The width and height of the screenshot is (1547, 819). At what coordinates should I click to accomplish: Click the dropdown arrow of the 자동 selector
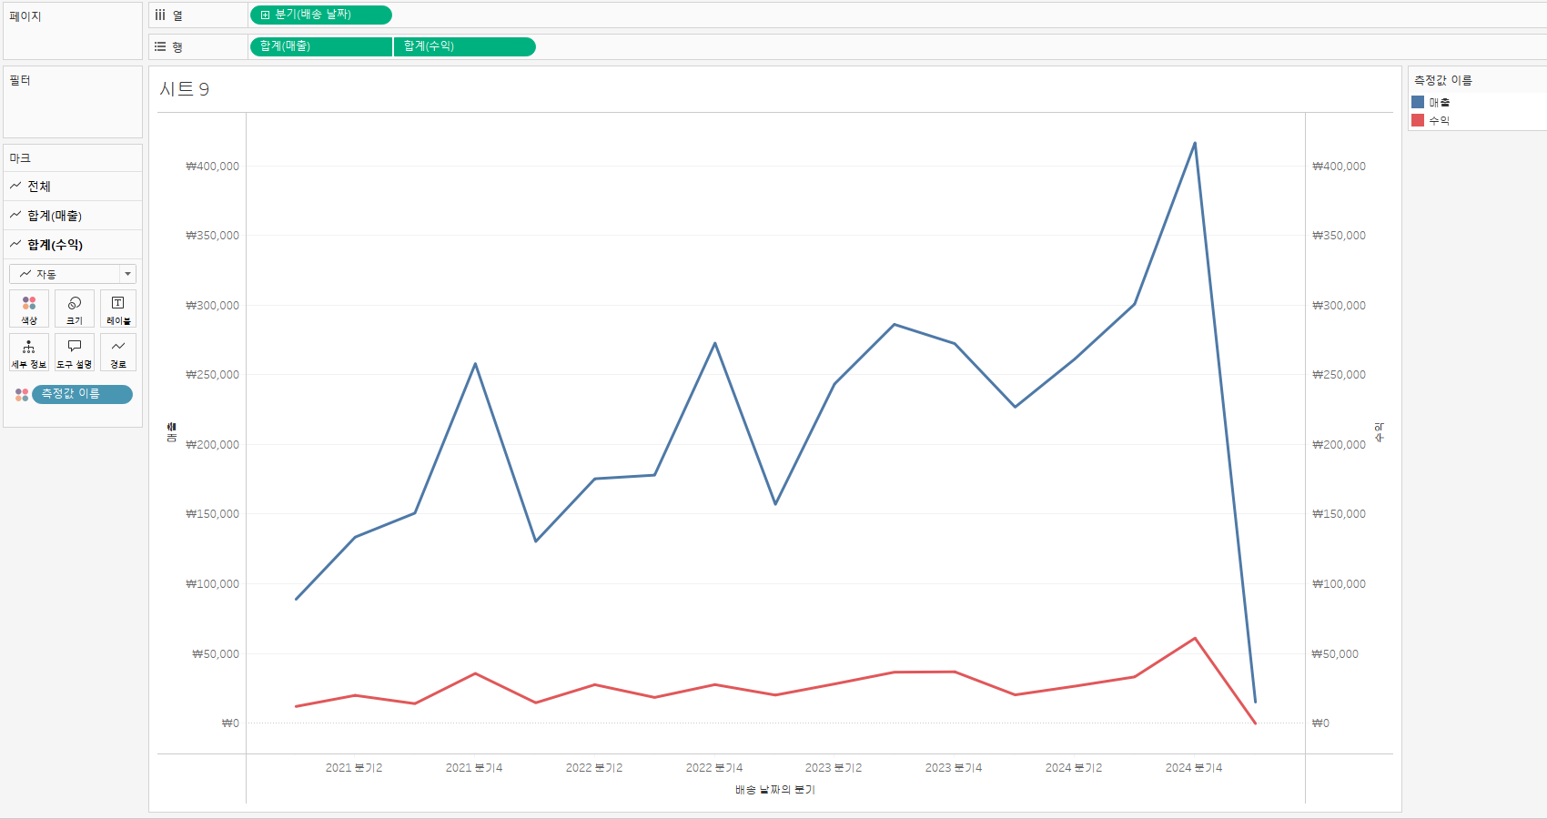(x=127, y=274)
